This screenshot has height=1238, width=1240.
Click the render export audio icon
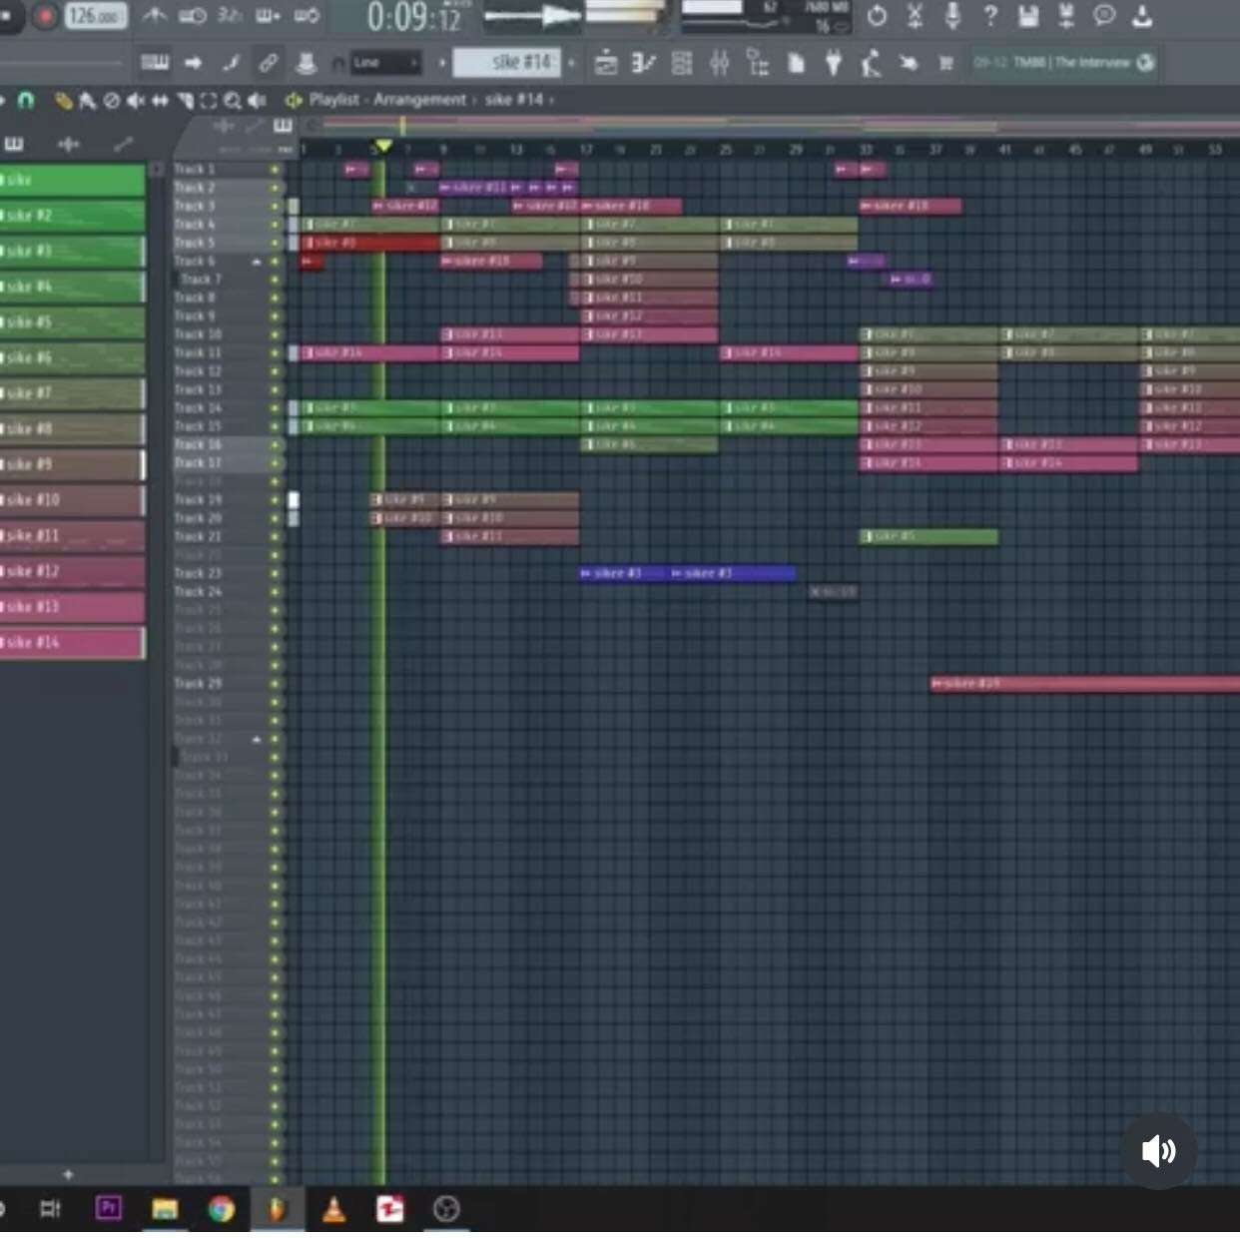pos(1065,16)
